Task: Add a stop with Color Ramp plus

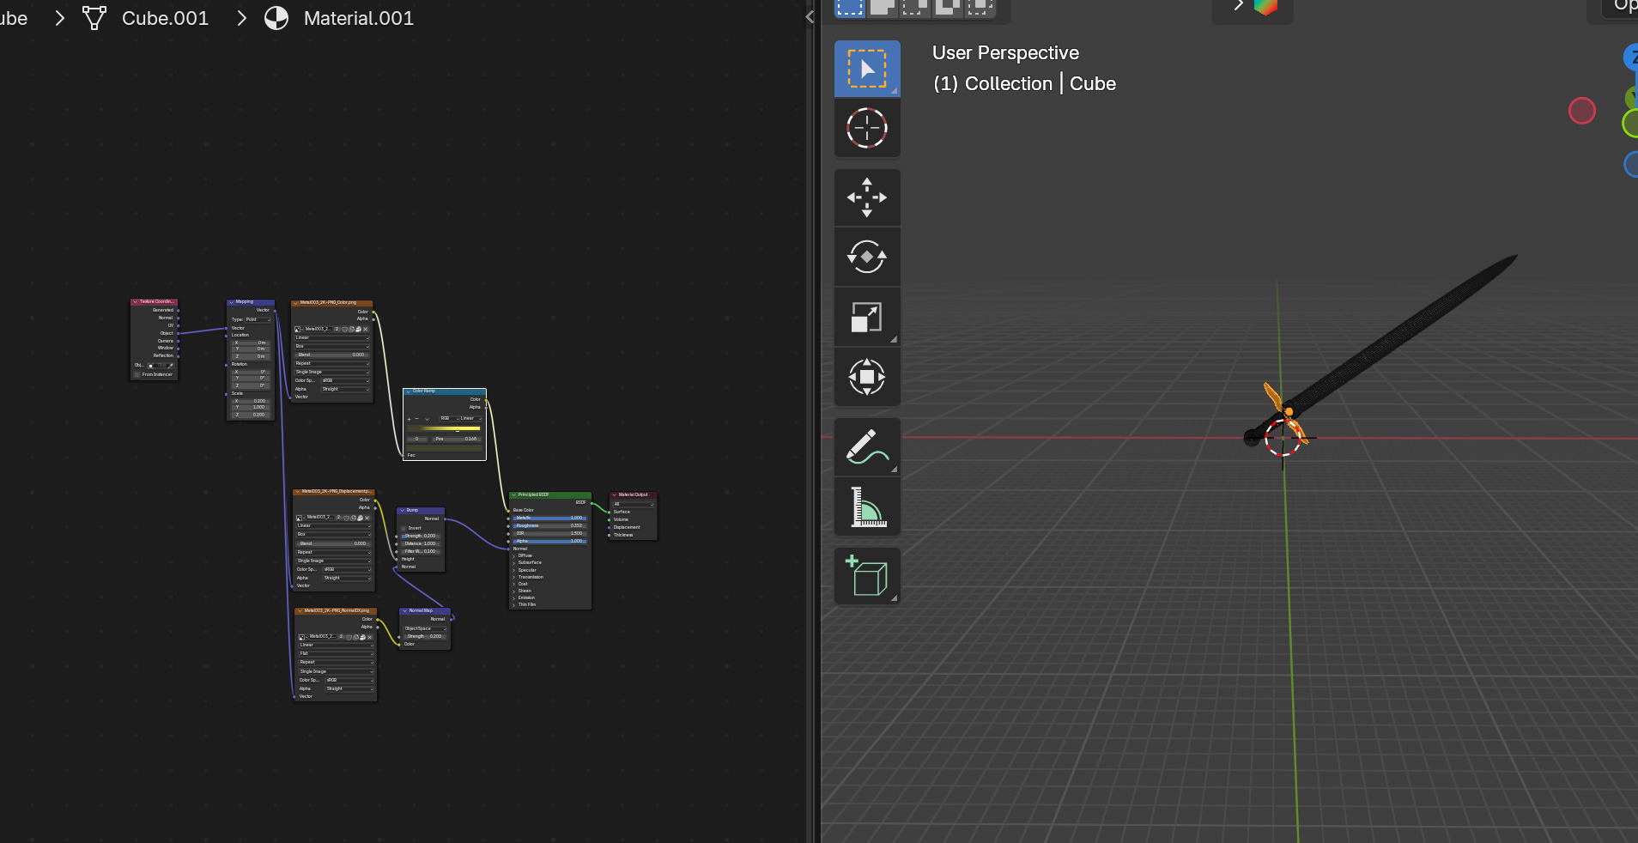Action: click(x=409, y=419)
